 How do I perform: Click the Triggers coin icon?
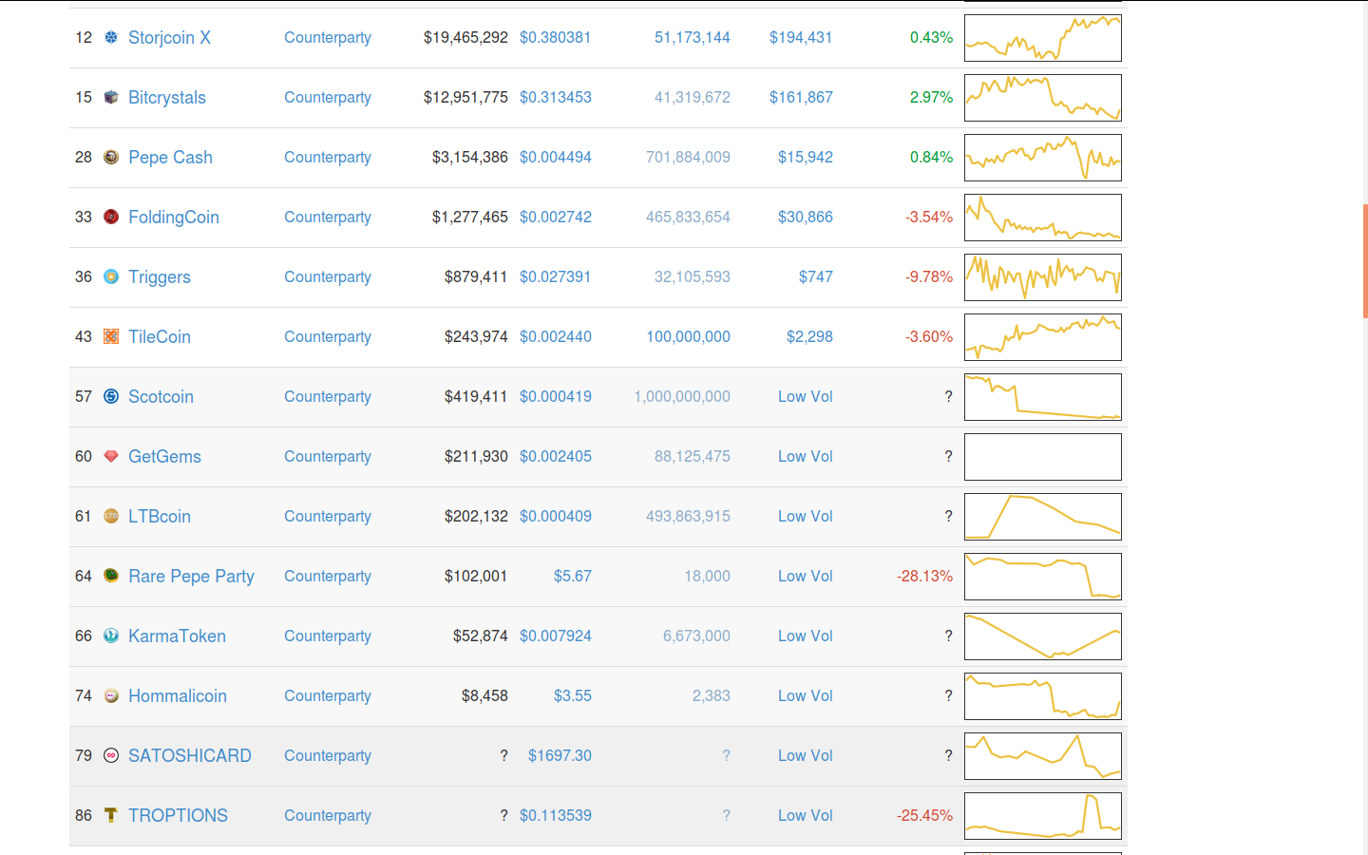pos(111,276)
